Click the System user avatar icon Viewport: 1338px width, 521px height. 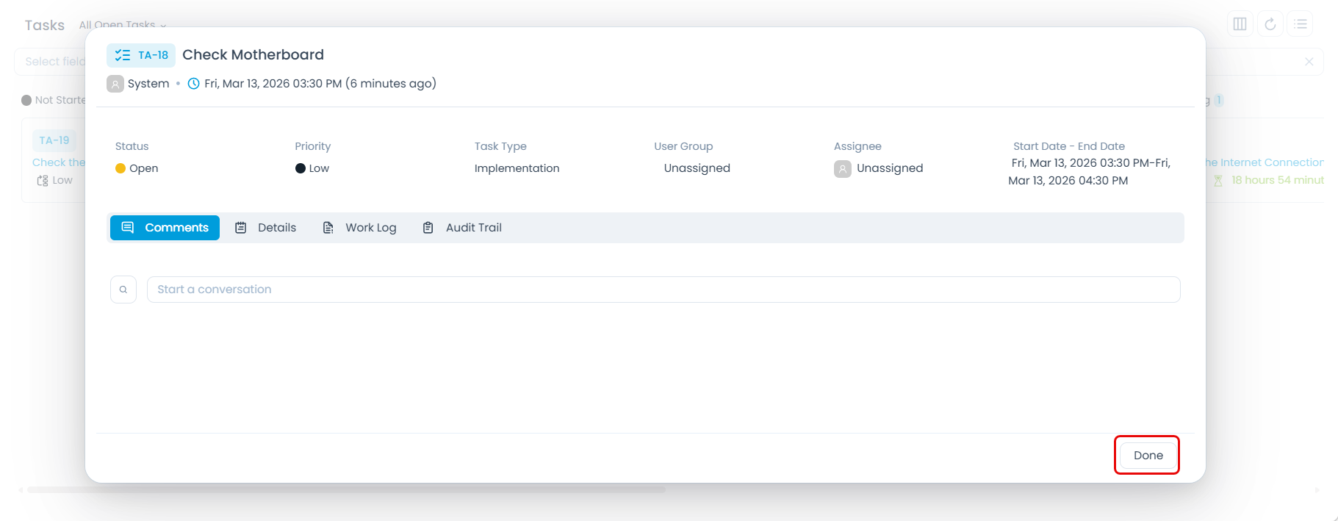point(115,84)
